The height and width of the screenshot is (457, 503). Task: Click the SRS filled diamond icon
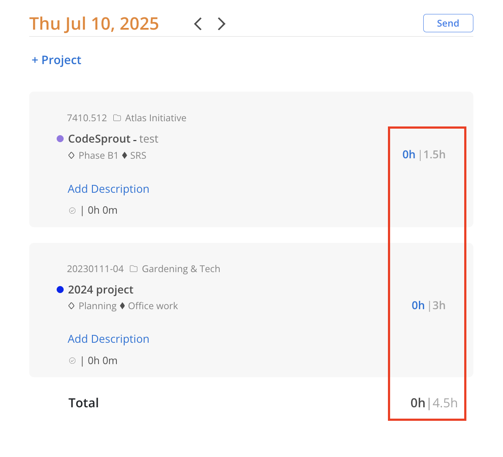coord(125,155)
